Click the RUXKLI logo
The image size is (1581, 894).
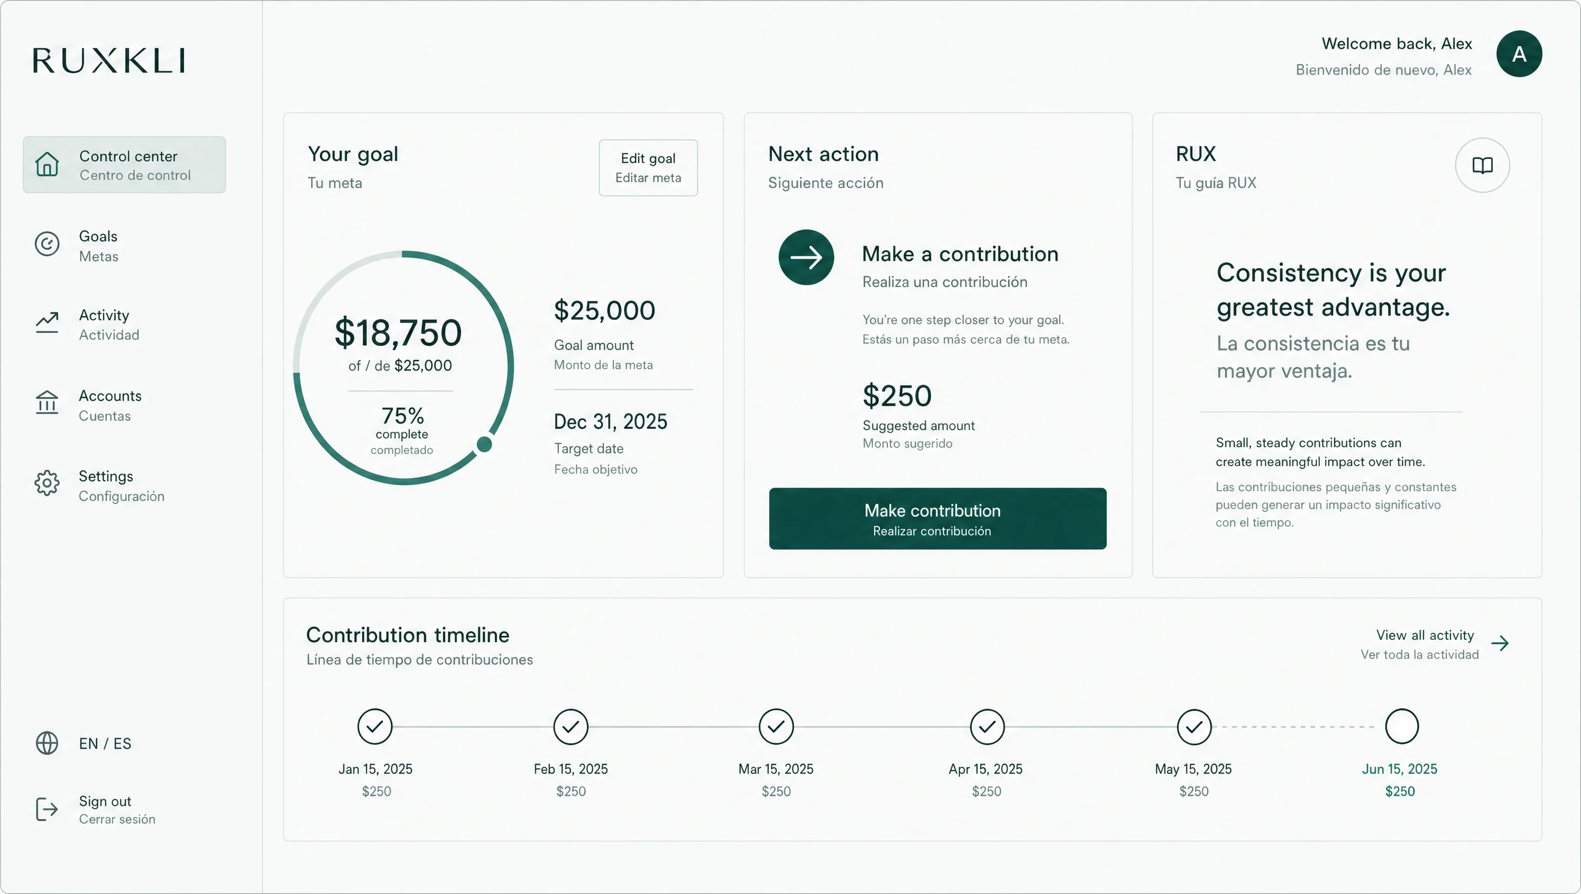[109, 60]
